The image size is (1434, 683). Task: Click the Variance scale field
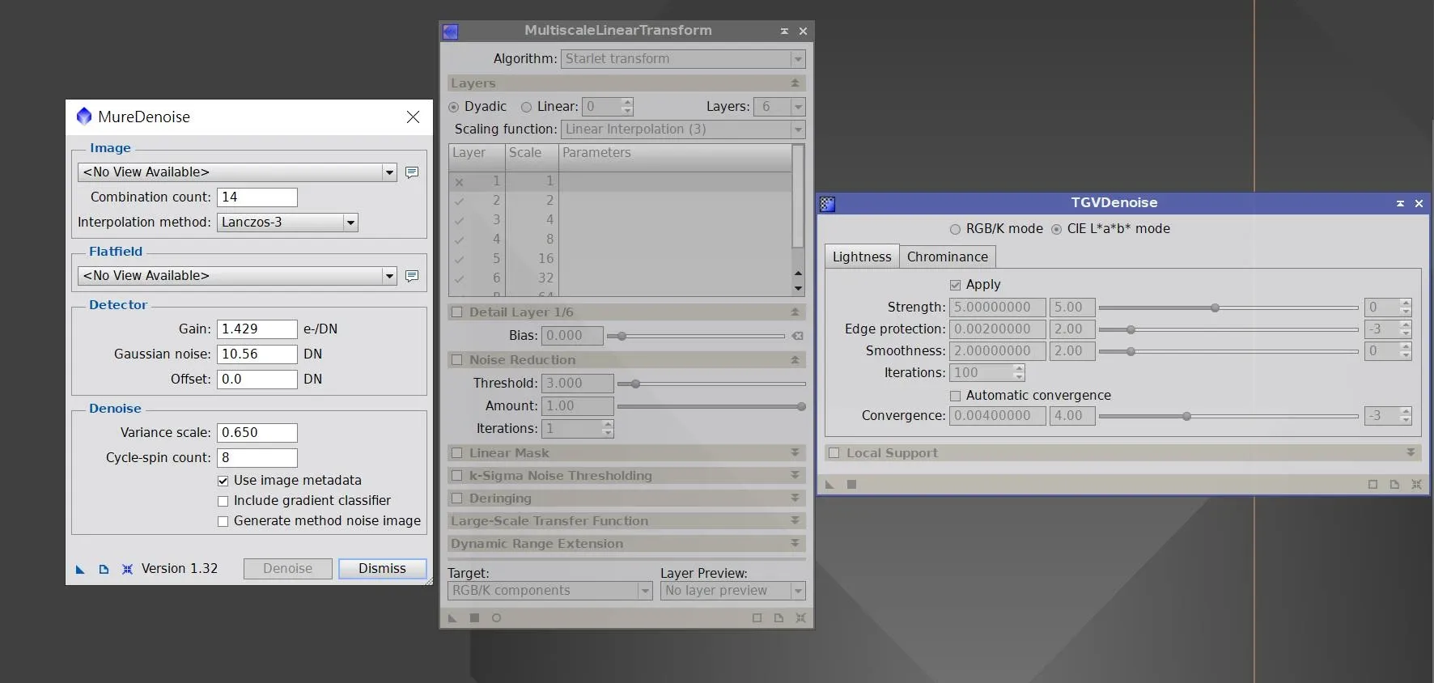pos(257,433)
